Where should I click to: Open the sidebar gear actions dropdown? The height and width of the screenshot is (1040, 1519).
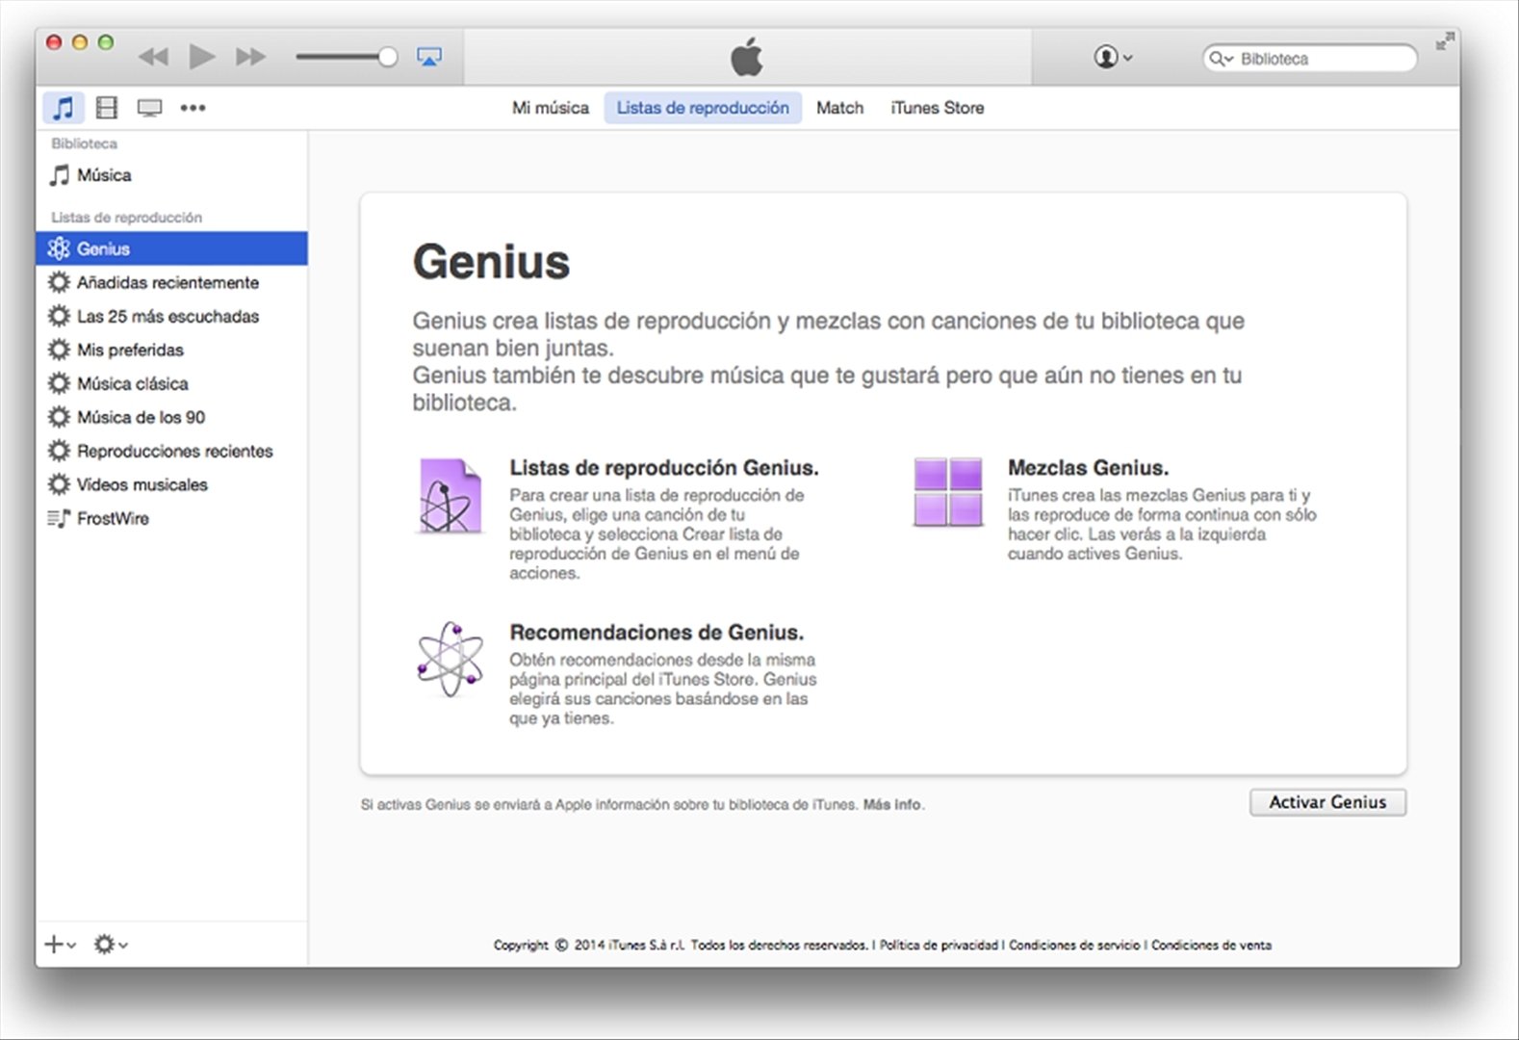tap(111, 945)
